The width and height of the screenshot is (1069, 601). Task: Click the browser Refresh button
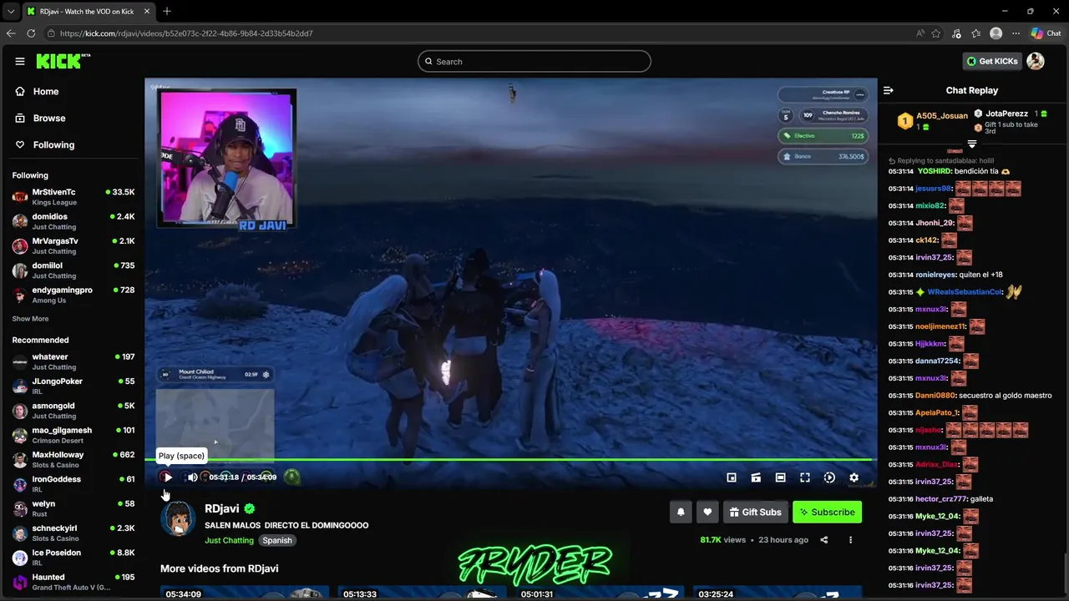31,33
